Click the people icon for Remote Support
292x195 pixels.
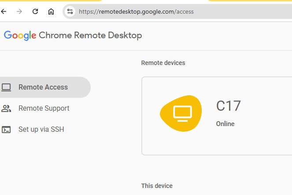tap(6, 108)
